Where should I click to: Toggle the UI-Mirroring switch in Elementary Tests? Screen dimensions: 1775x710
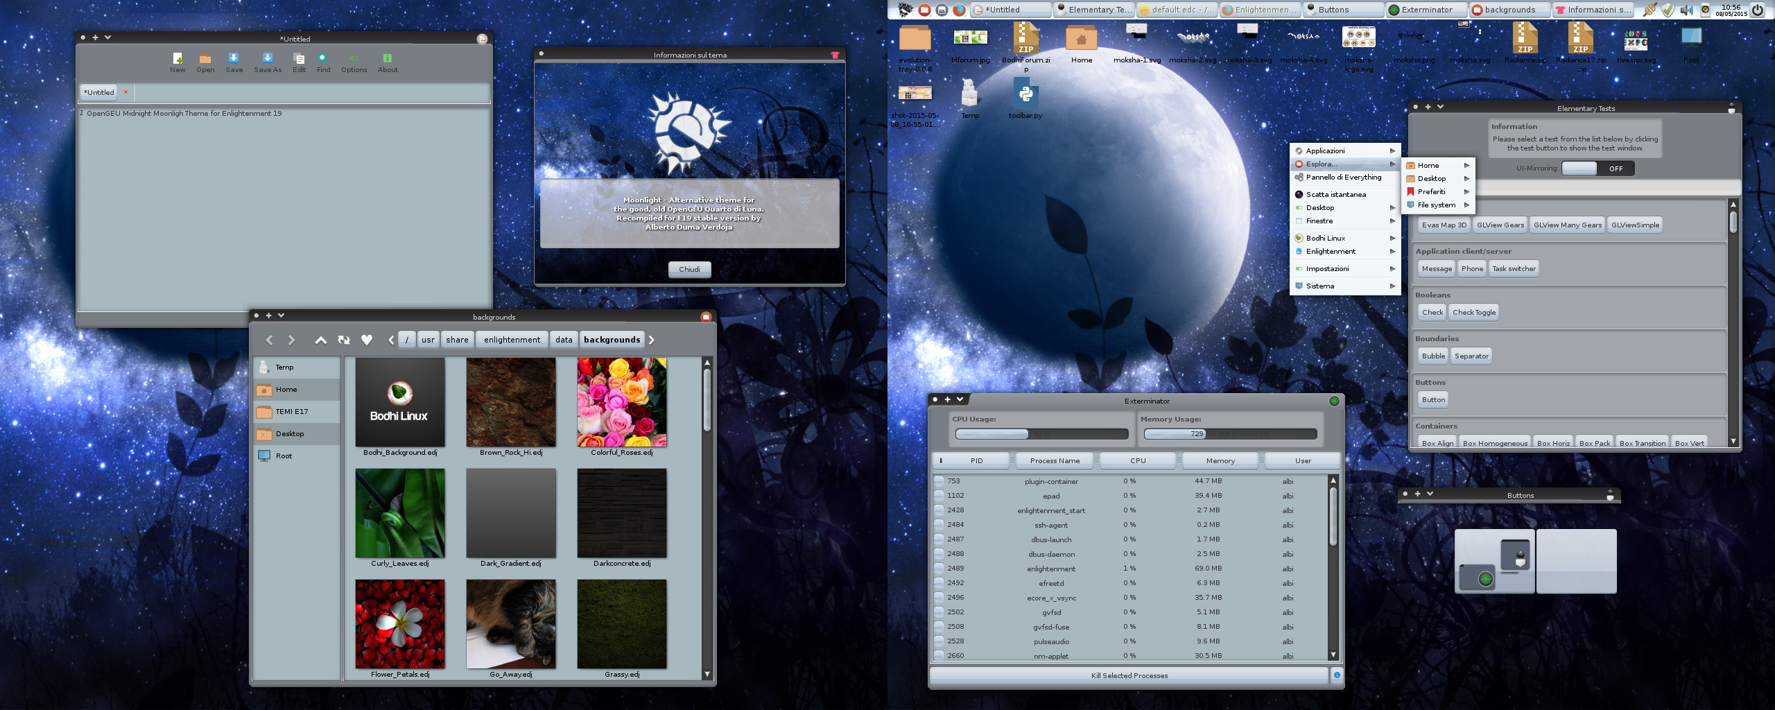(x=1597, y=168)
